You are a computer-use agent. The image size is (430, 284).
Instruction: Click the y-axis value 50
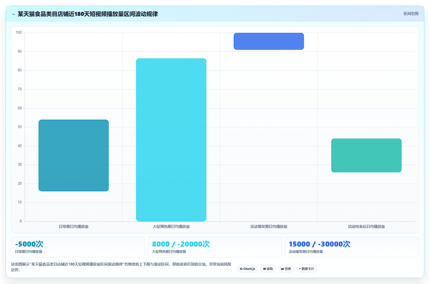click(x=20, y=127)
